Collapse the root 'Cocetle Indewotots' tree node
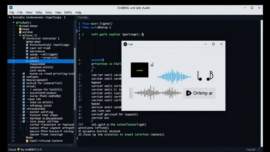 [x=10, y=17]
